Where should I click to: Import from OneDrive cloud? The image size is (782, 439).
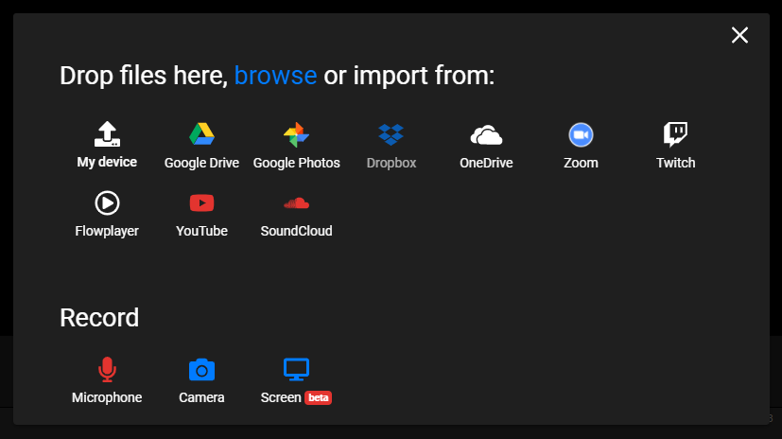coord(486,145)
